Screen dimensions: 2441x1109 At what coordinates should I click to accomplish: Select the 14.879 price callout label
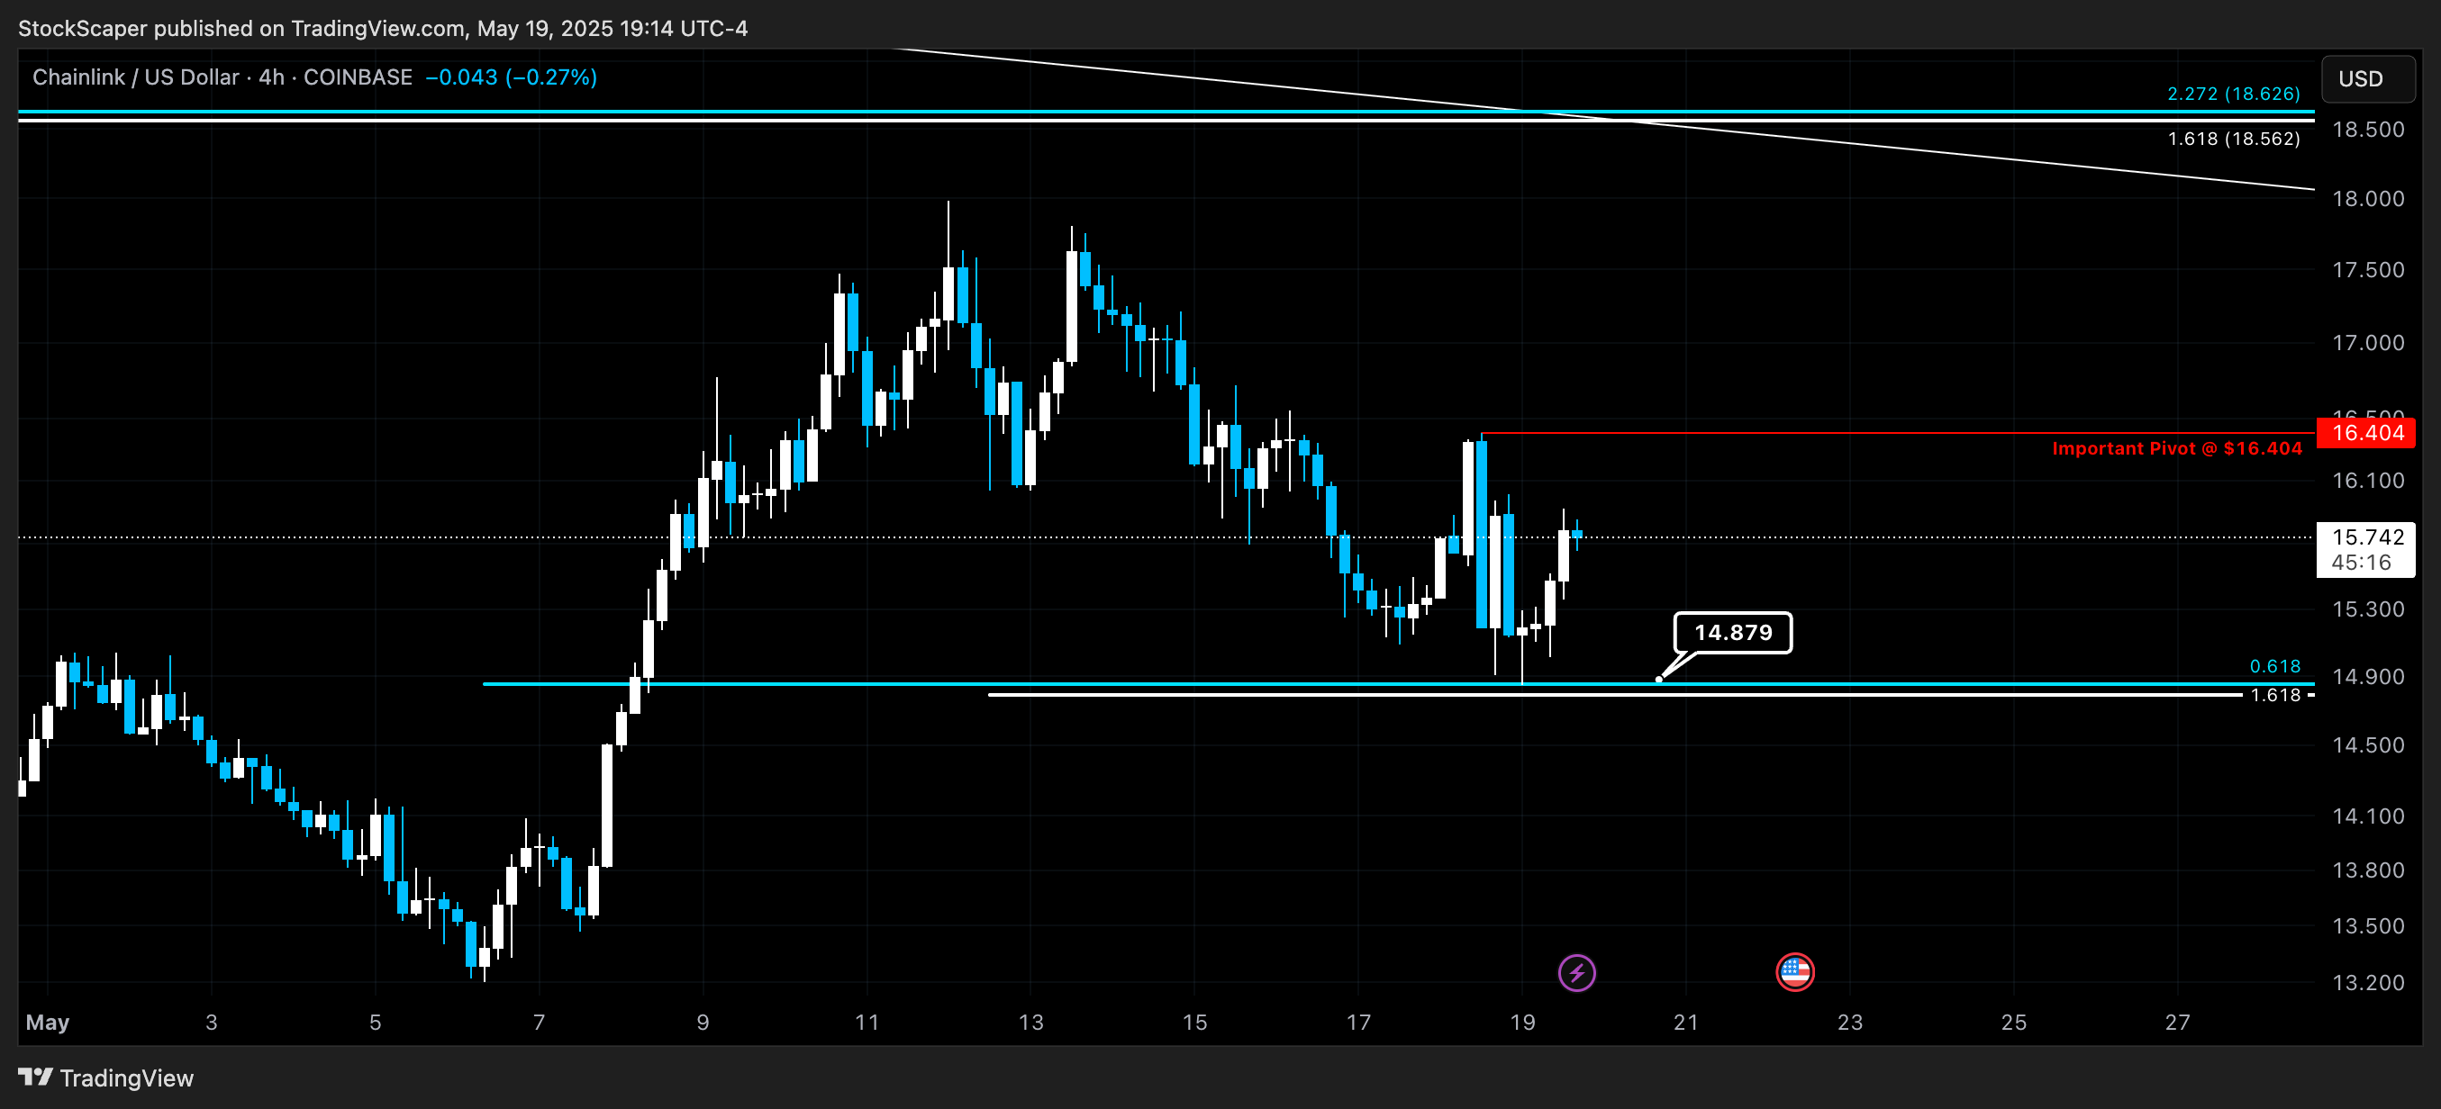tap(1733, 633)
